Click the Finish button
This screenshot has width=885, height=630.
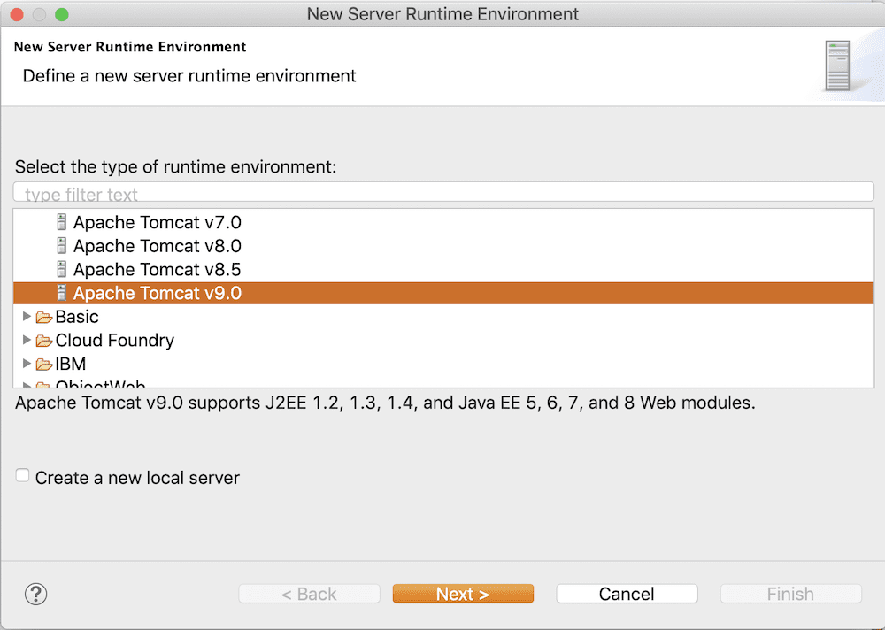pyautogui.click(x=790, y=594)
